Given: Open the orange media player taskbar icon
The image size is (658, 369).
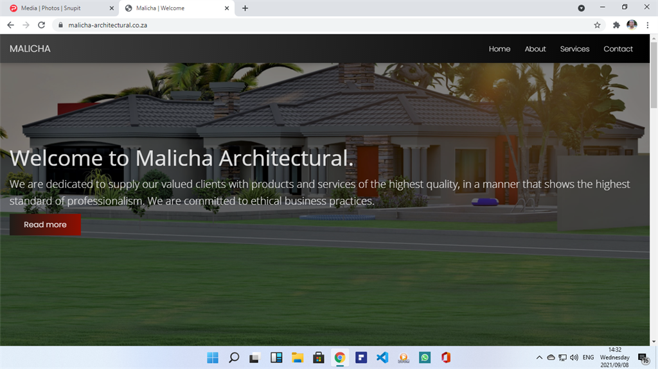Looking at the screenshot, I should 404,357.
